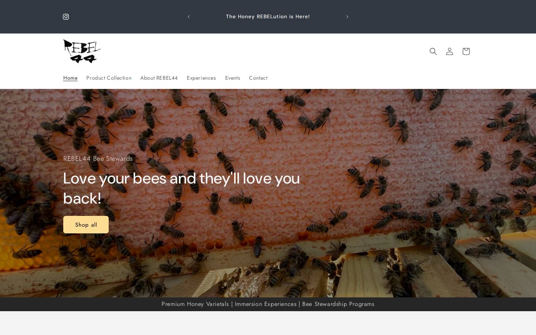This screenshot has height=335, width=536.
Task: Open the Contact menu item
Action: point(258,78)
